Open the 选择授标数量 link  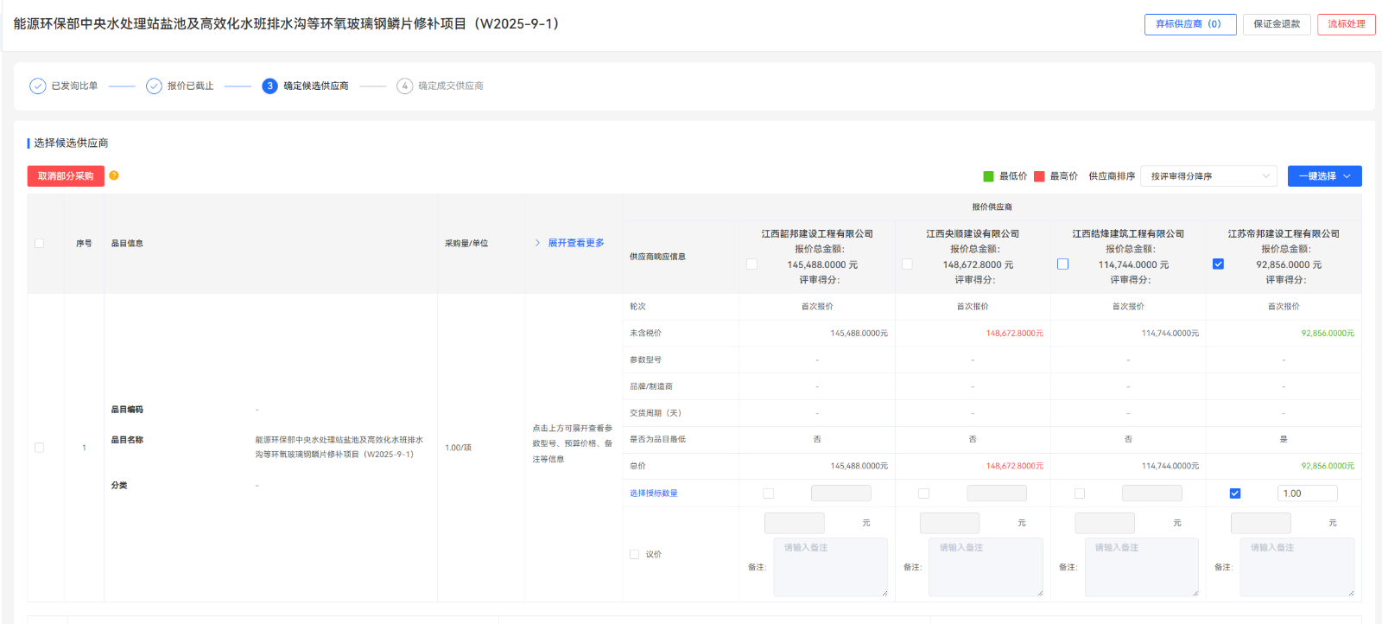coord(654,493)
